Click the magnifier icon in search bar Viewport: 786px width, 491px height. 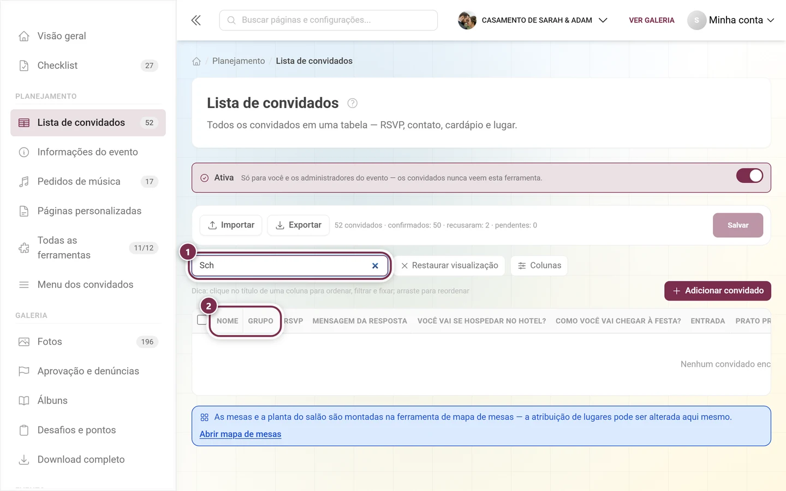(231, 20)
